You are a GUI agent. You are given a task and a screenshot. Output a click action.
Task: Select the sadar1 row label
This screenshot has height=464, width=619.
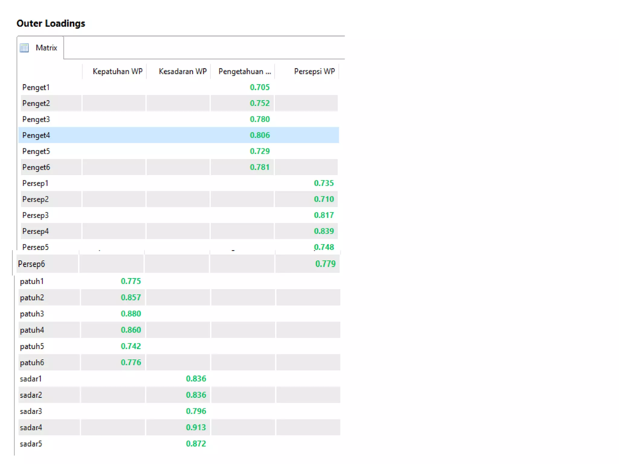(31, 379)
